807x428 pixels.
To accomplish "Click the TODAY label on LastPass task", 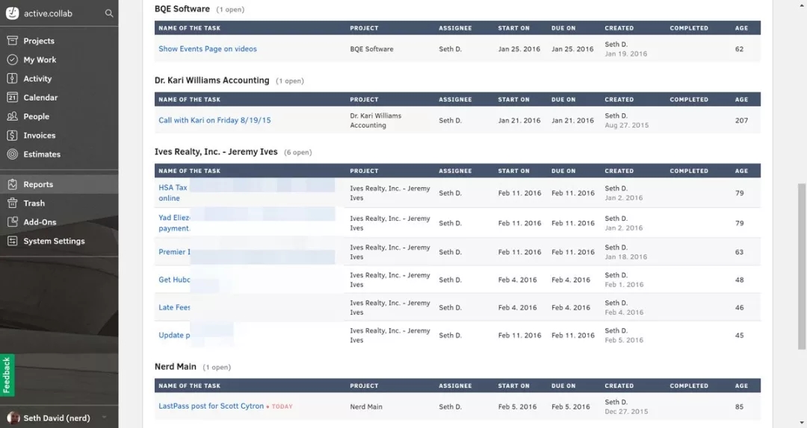I will click(x=282, y=406).
